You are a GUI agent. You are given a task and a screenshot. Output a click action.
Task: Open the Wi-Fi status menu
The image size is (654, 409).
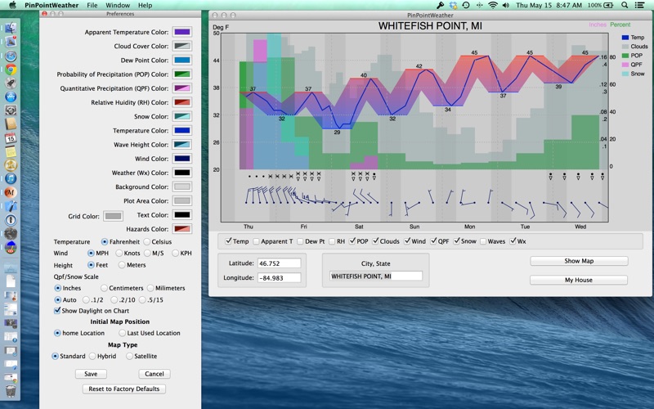click(493, 5)
